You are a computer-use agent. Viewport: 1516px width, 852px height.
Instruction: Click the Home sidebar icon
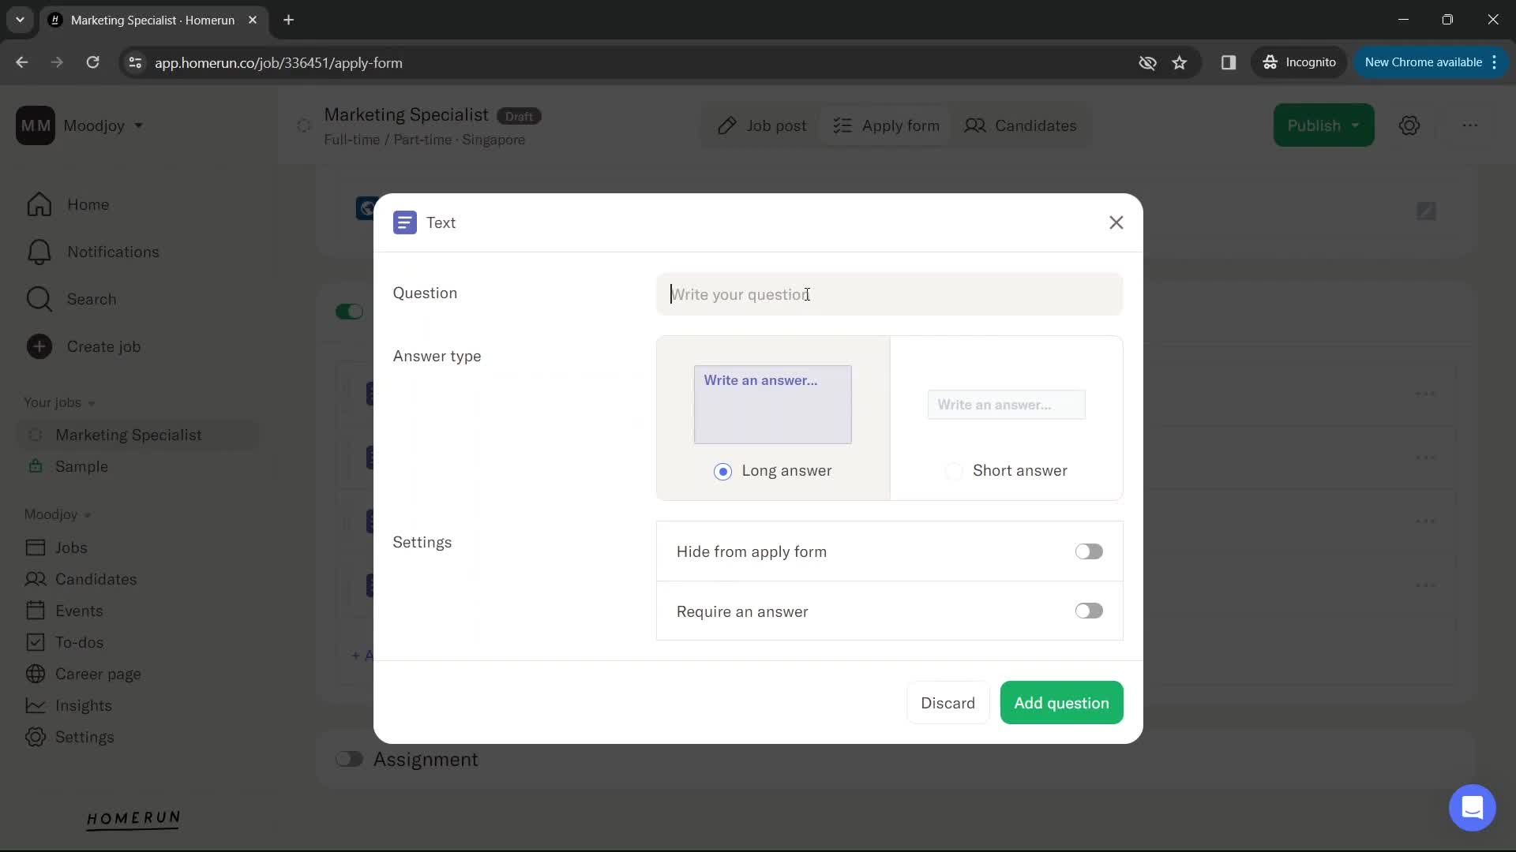(x=39, y=205)
